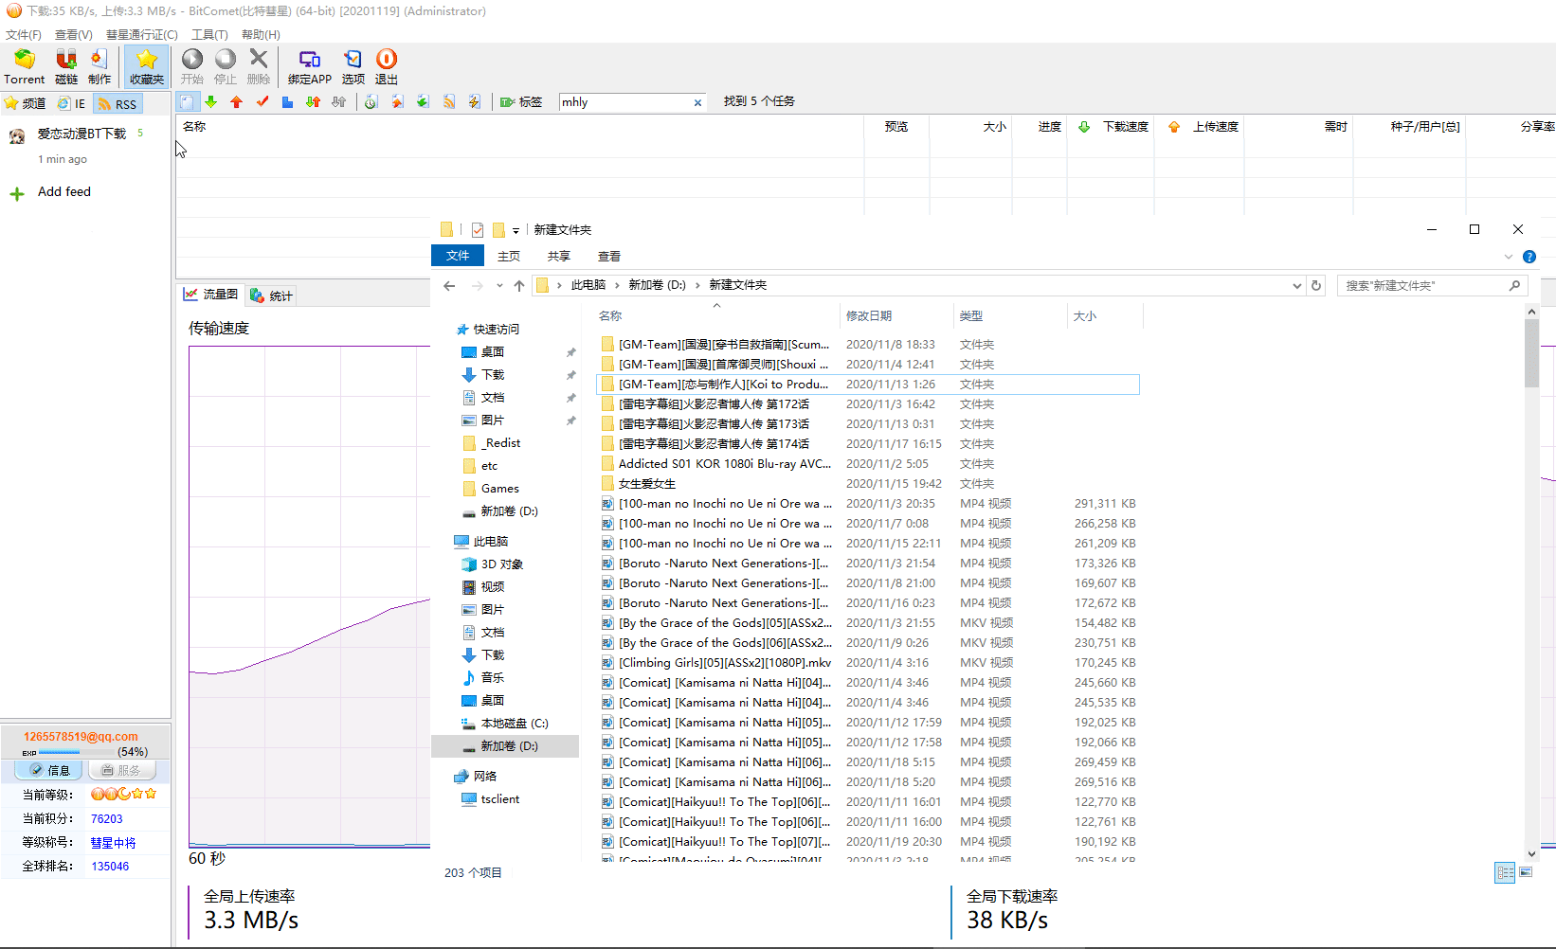
Task: Open recent locations dropdown in Explorer
Action: click(x=499, y=285)
